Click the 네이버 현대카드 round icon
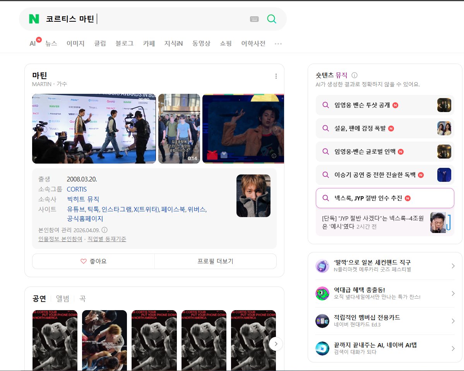464x371 pixels. coord(322,321)
